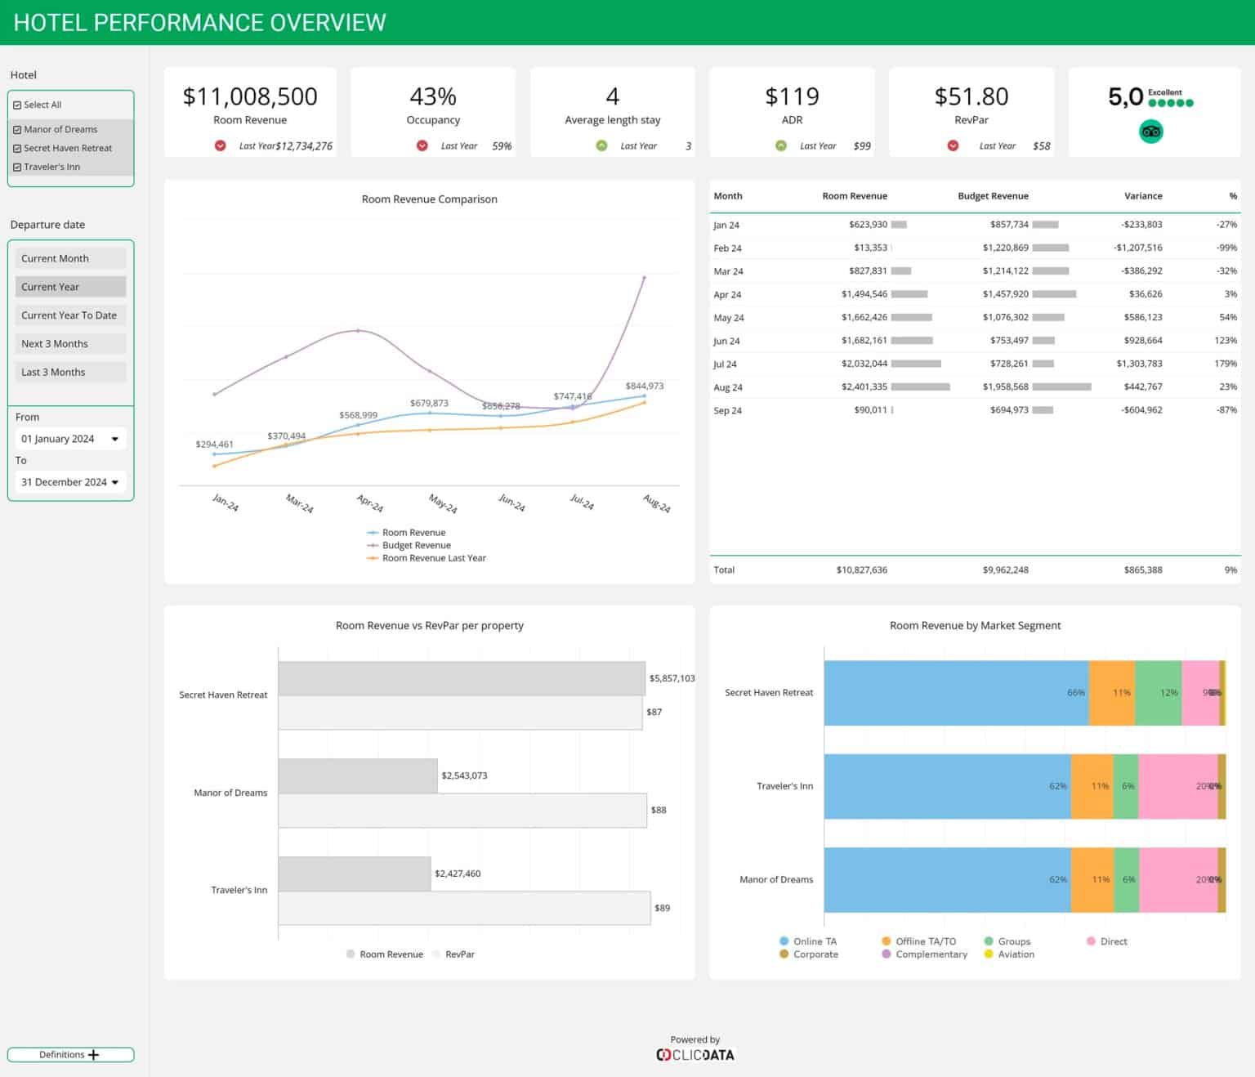Click the green arrow under Average length stay
Image resolution: width=1255 pixels, height=1077 pixels.
(x=602, y=145)
